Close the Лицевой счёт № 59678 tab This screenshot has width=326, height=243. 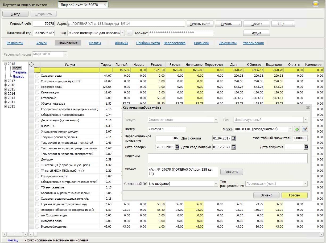(105, 5)
